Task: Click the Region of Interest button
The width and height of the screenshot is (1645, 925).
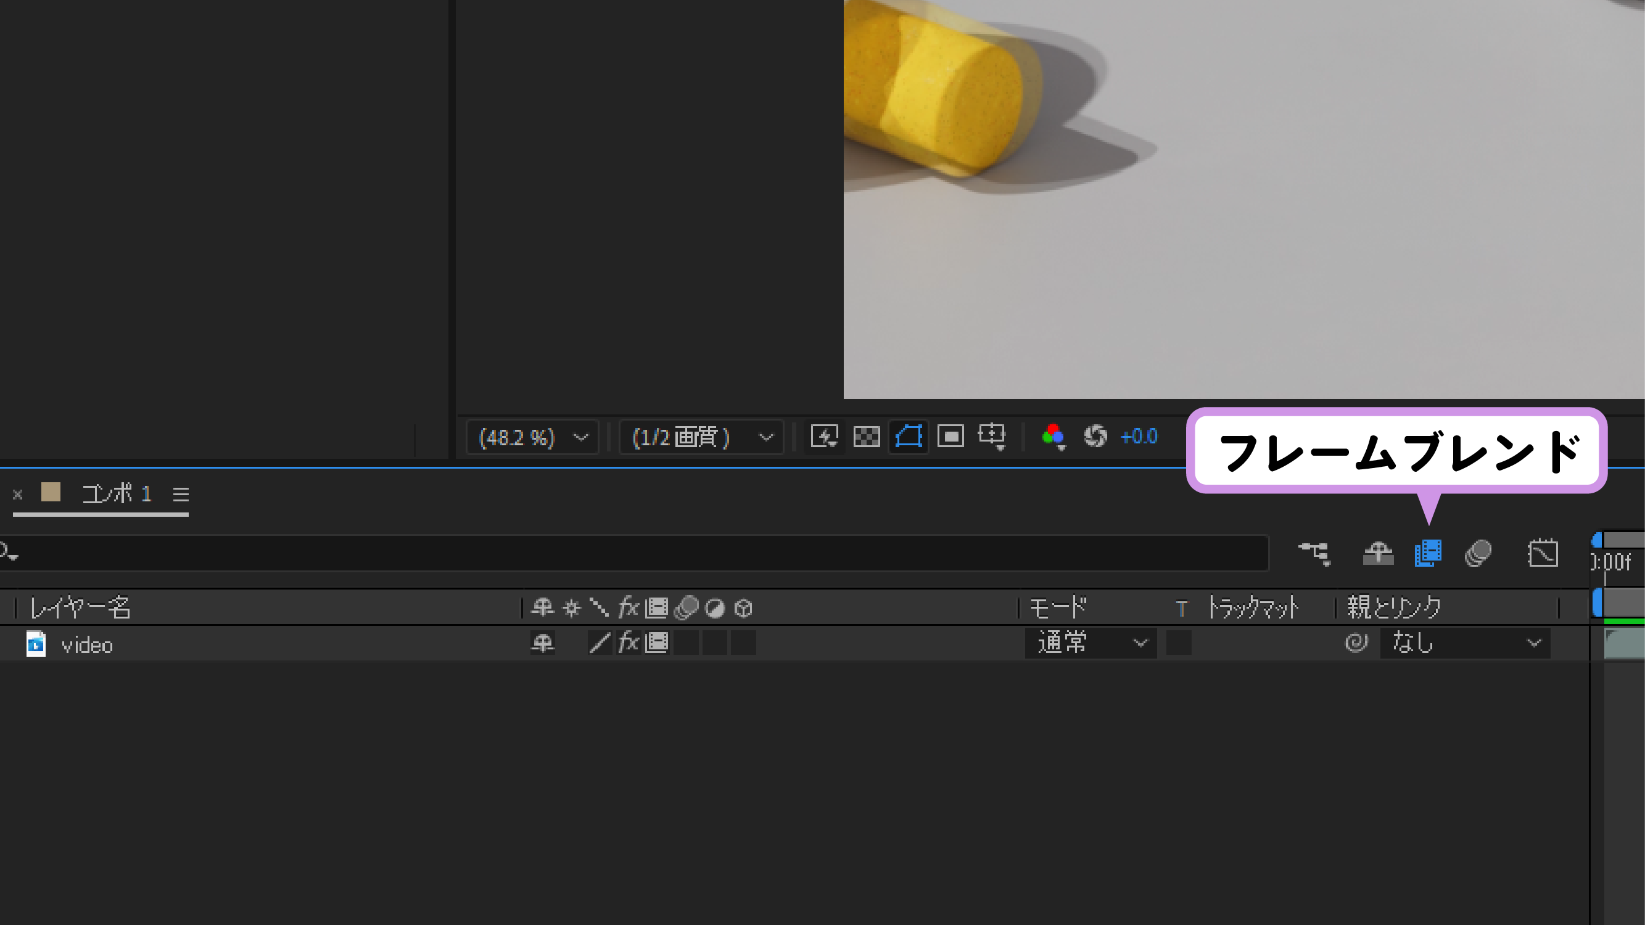Action: [950, 437]
